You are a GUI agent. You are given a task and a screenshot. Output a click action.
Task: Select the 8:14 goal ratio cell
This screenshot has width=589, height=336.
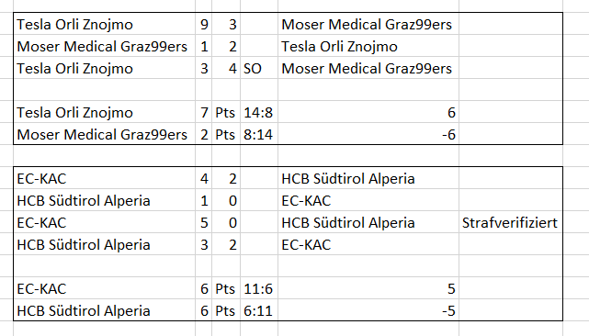tap(259, 134)
